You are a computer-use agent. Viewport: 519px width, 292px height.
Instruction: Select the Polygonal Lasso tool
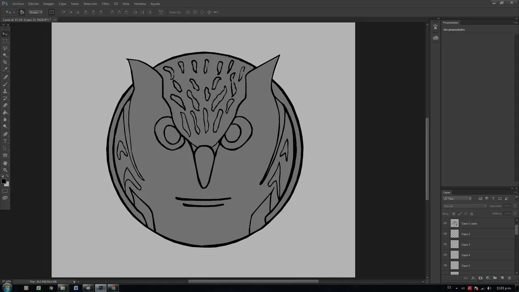[x=5, y=48]
